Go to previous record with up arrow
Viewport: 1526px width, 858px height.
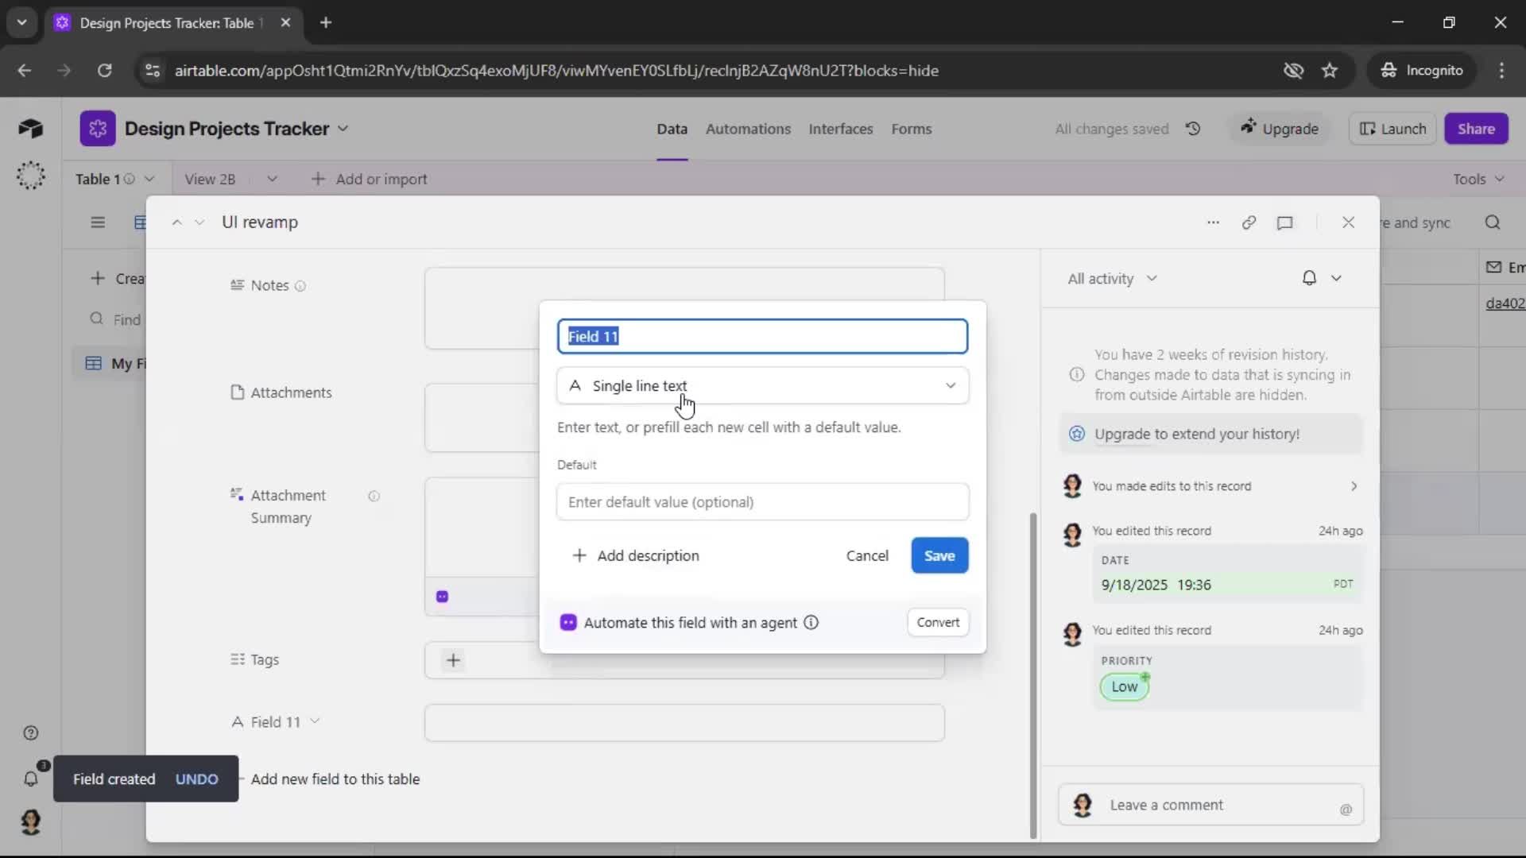(176, 222)
